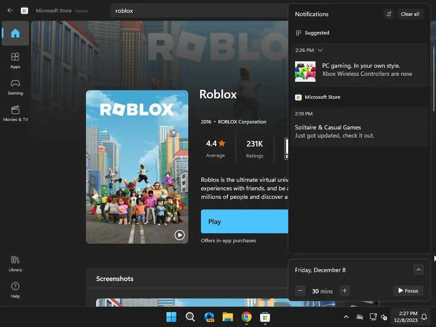
Task: Clear all notifications
Action: 410,14
